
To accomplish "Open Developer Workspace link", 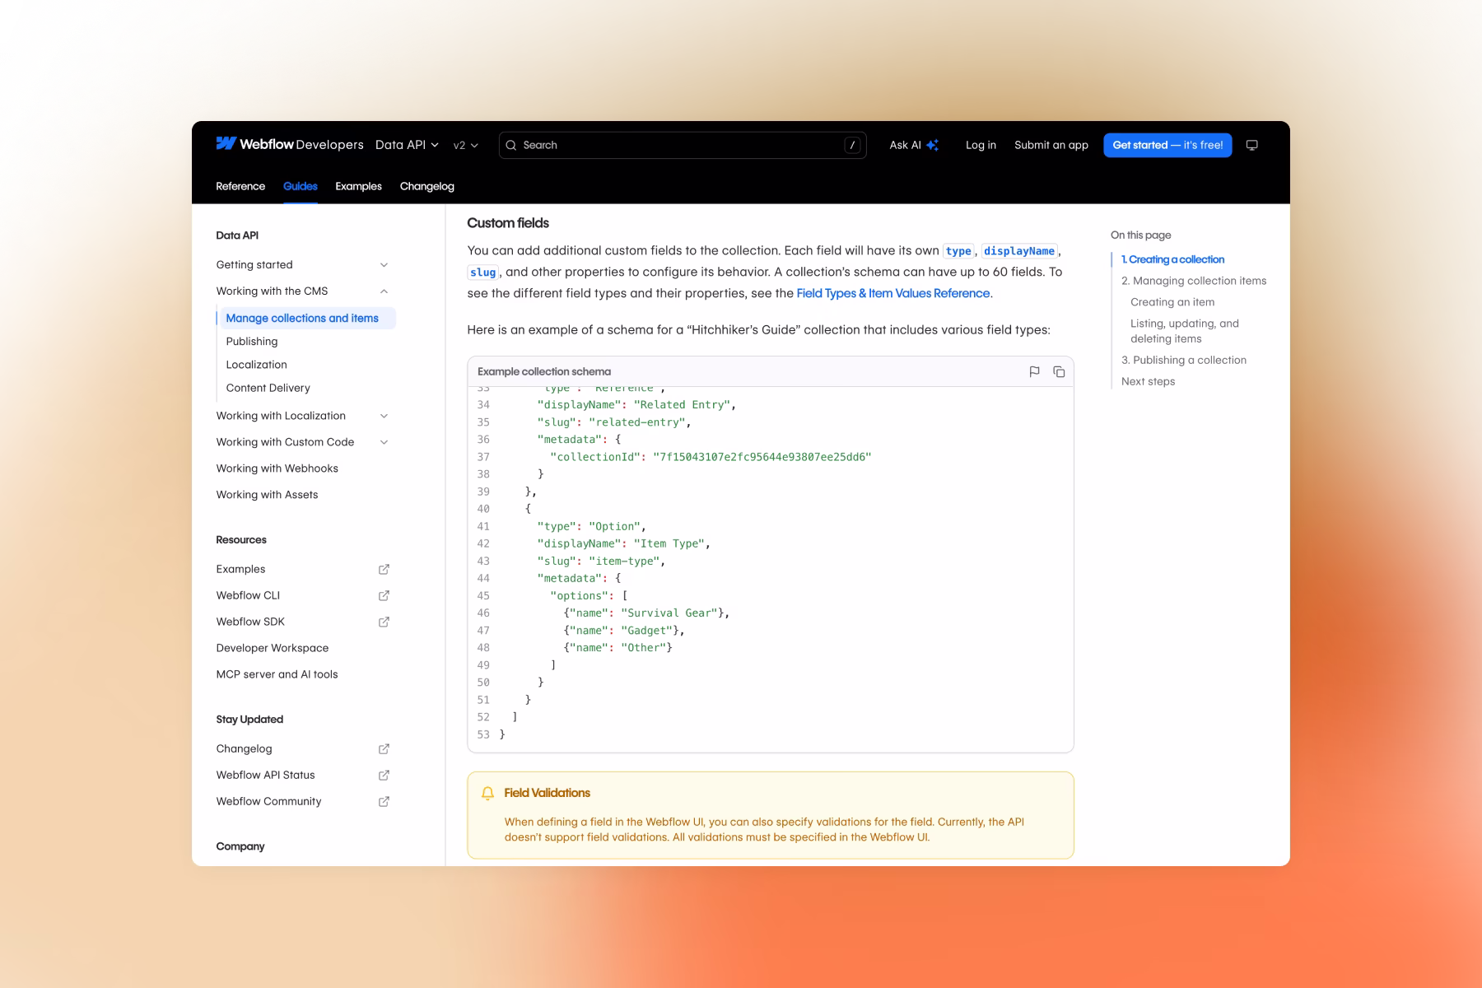I will (x=272, y=648).
